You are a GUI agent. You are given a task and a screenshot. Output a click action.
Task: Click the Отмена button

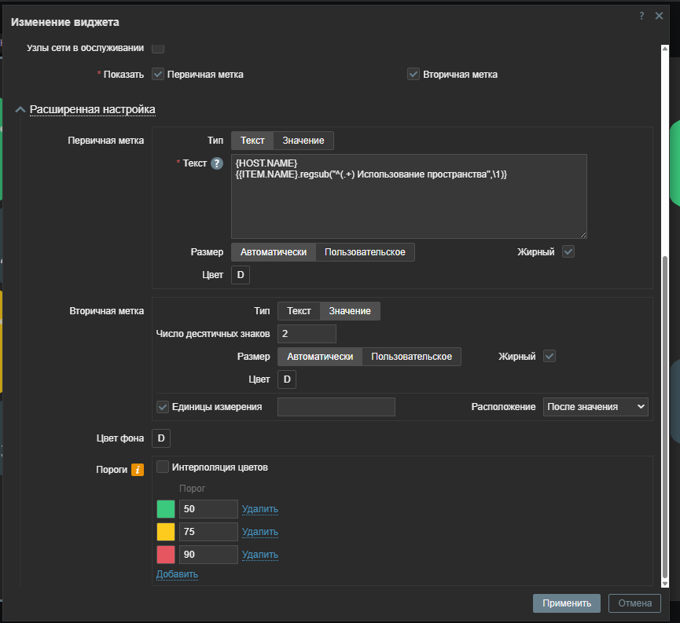pyautogui.click(x=634, y=603)
